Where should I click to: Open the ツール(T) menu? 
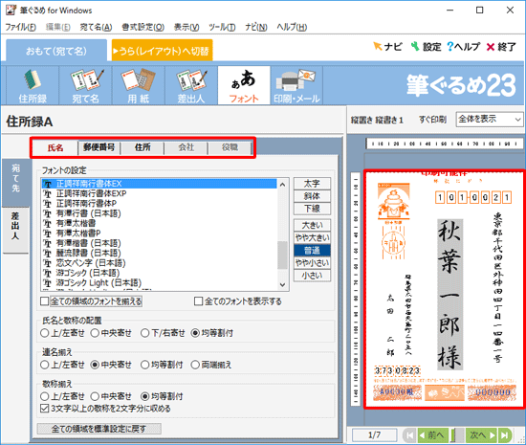(x=222, y=27)
